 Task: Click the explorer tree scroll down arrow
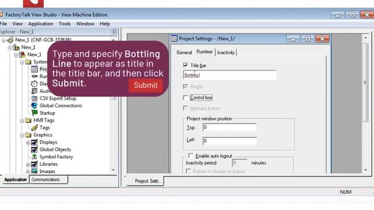pos(113,170)
